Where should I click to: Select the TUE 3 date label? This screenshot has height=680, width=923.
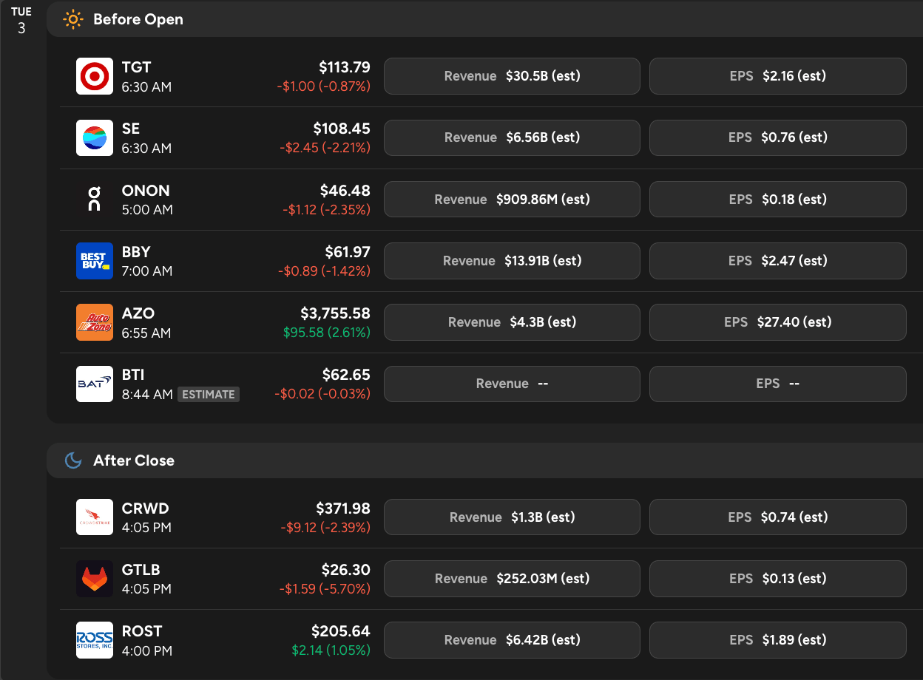[x=21, y=20]
